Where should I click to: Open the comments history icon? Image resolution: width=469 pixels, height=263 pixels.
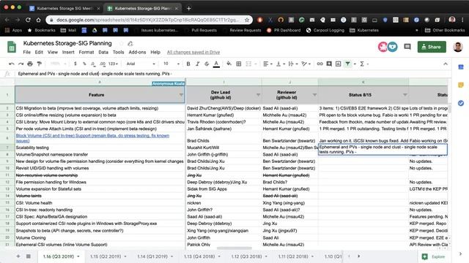point(407,47)
